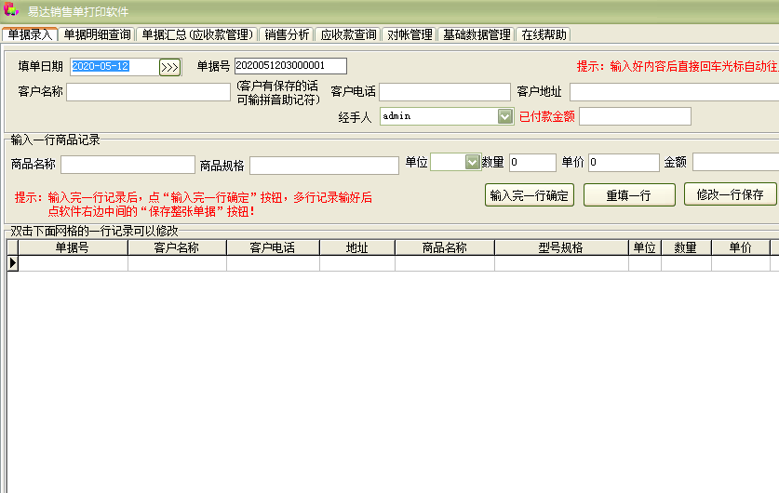
Task: Click the 型号规格 grid column header
Action: point(561,247)
